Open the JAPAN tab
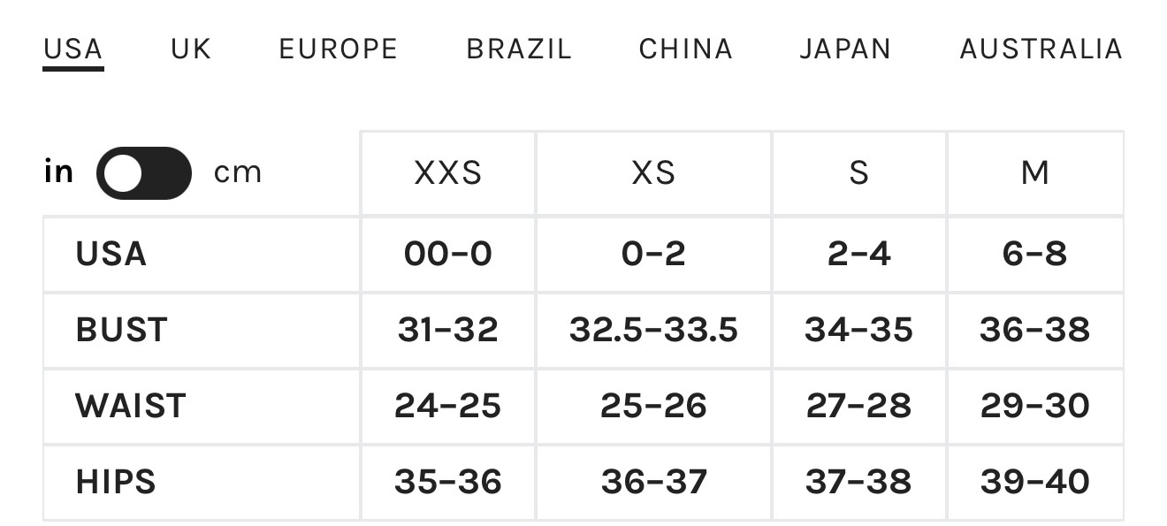The image size is (1167, 526). pyautogui.click(x=846, y=49)
